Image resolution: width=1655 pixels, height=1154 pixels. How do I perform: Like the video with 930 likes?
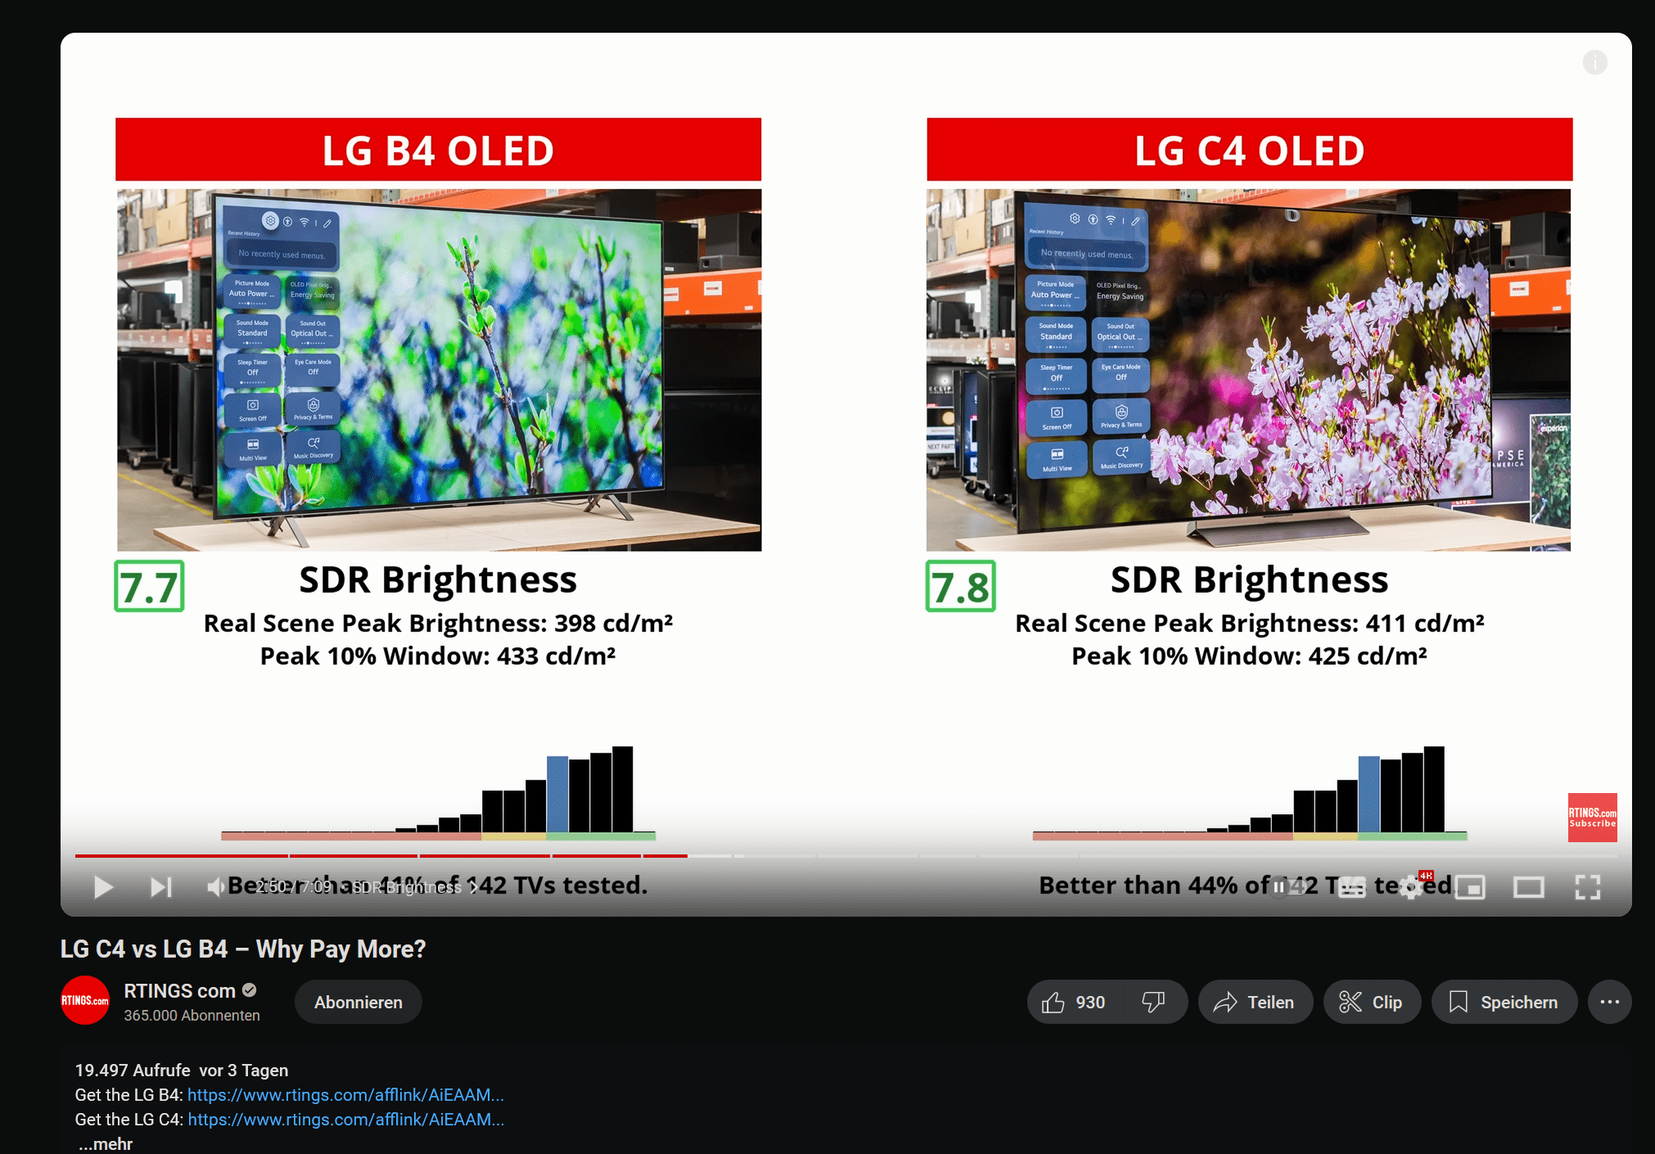click(x=1074, y=1002)
